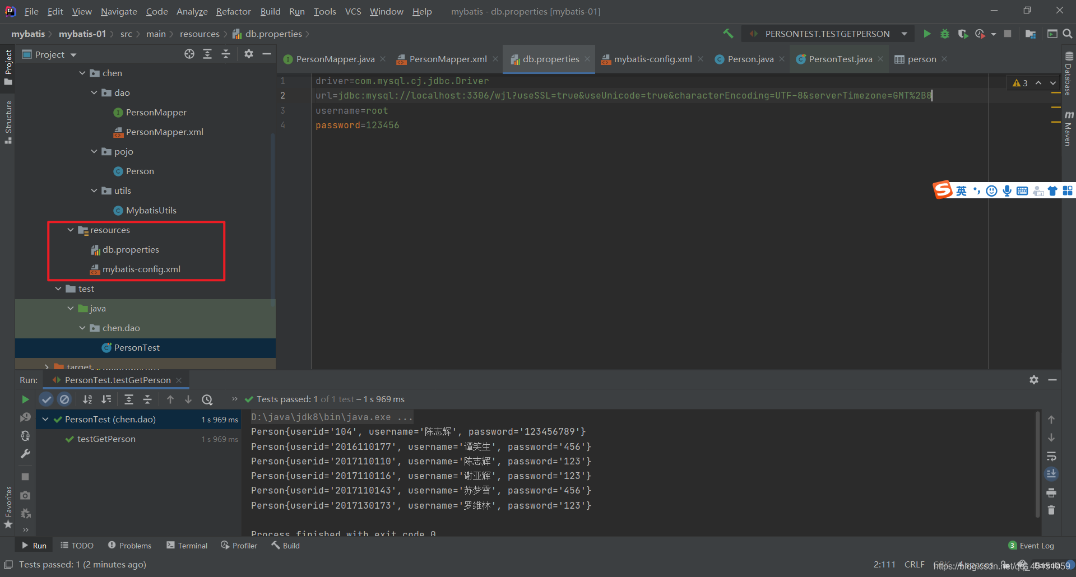Screen dimensions: 1076x577
Task: Select MybatisUtils in project tree
Action: point(145,211)
